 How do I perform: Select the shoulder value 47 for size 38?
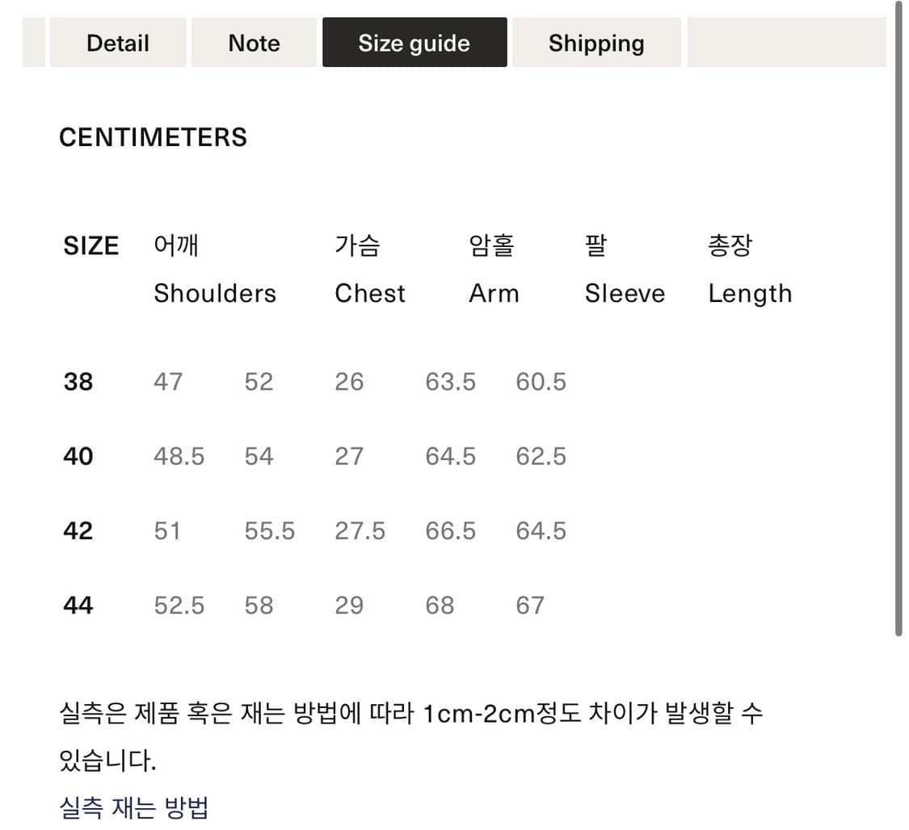168,382
